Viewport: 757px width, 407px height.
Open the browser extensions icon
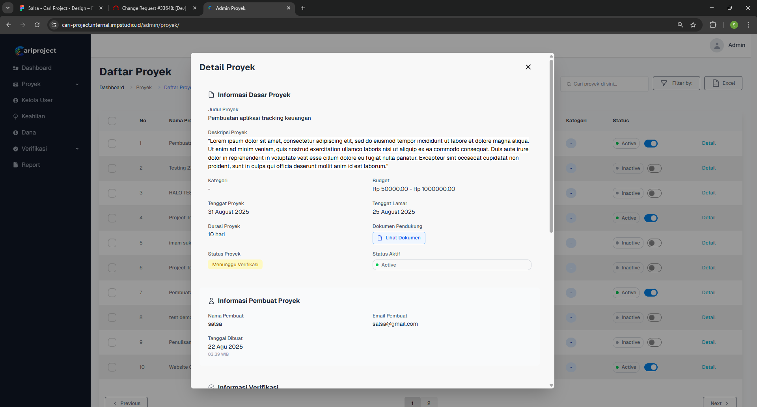pyautogui.click(x=713, y=25)
